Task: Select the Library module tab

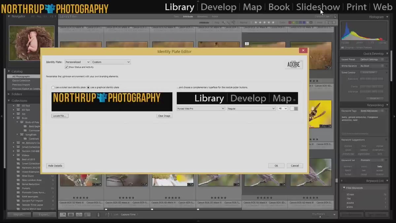Action: [180, 7]
